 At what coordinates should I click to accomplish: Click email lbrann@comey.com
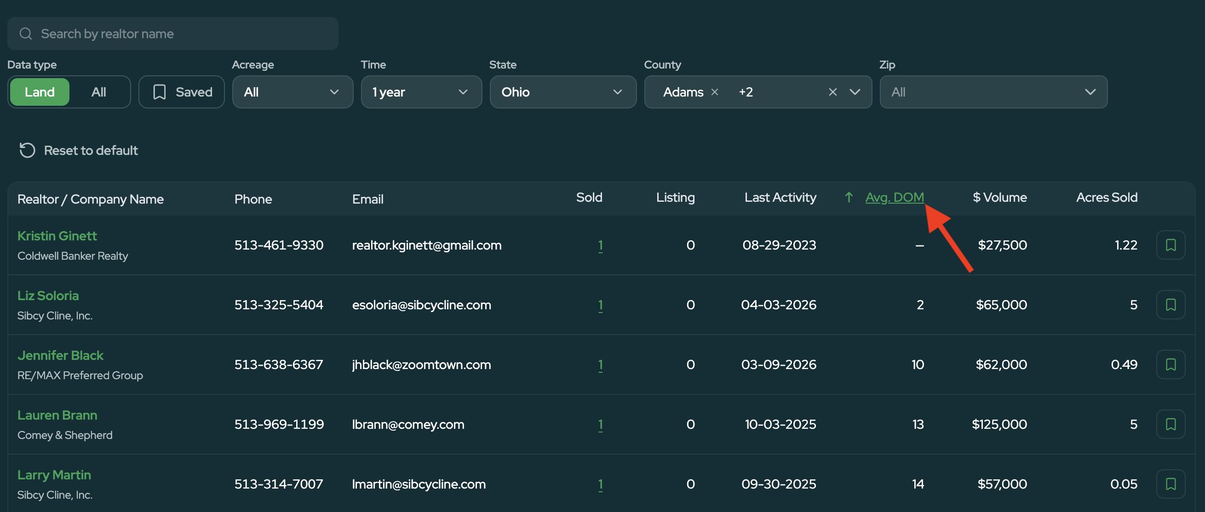coord(408,425)
